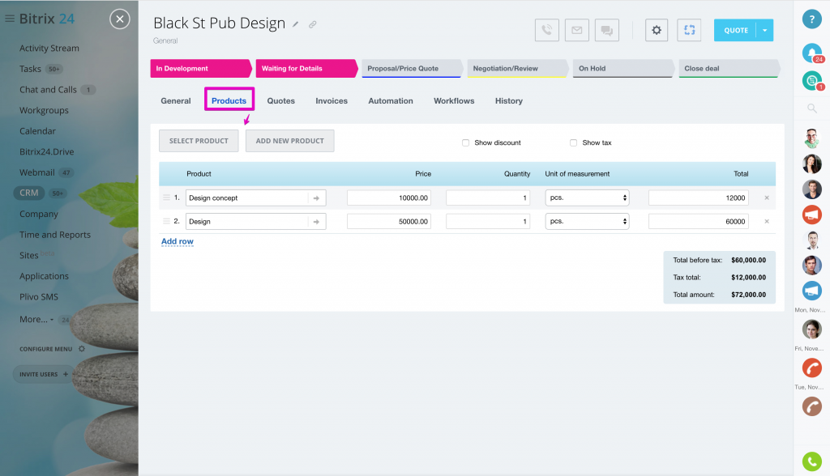The height and width of the screenshot is (476, 830).
Task: Click the arrow in Design concept product field
Action: (x=317, y=198)
